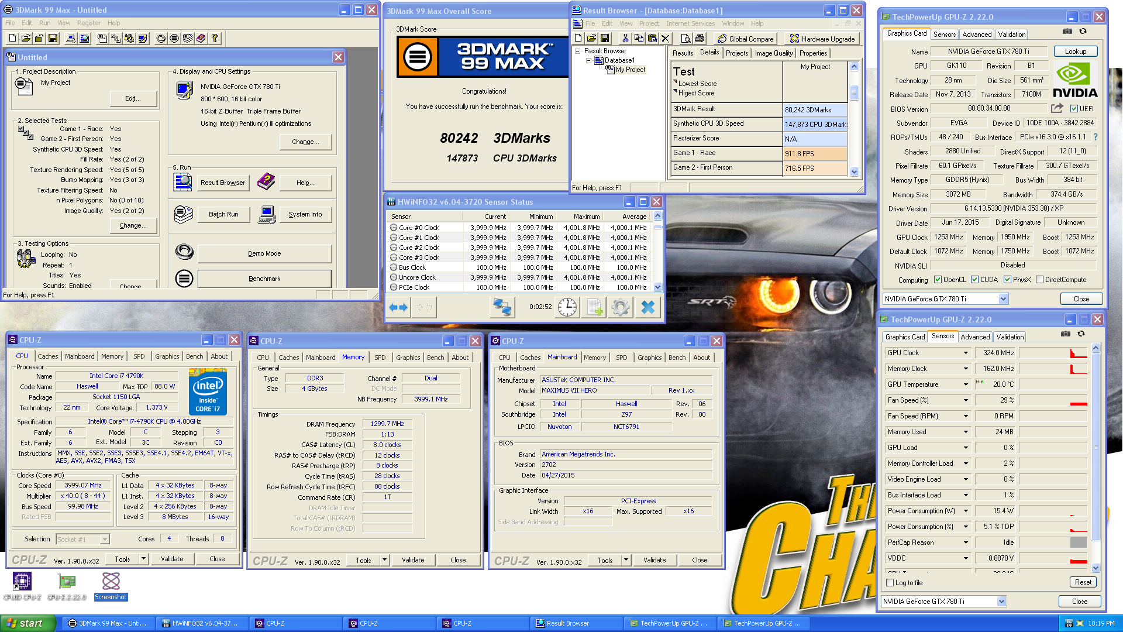The height and width of the screenshot is (632, 1123).
Task: Select My Project in Result Browser tree
Action: point(631,70)
